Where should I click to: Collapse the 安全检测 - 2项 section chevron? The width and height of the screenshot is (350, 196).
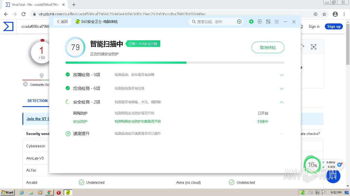(x=282, y=102)
